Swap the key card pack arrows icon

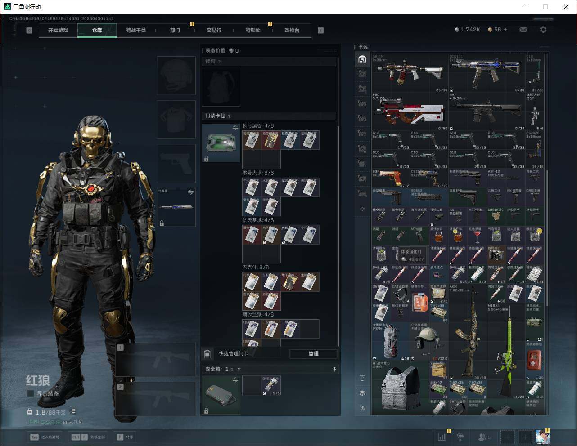235,128
